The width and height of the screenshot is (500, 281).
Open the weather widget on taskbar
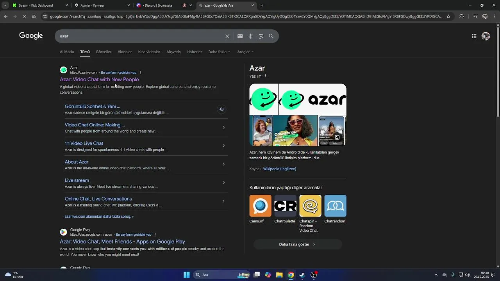coord(14,275)
